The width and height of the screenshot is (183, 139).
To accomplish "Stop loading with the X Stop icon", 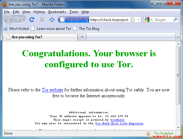I will [x=42, y=20].
